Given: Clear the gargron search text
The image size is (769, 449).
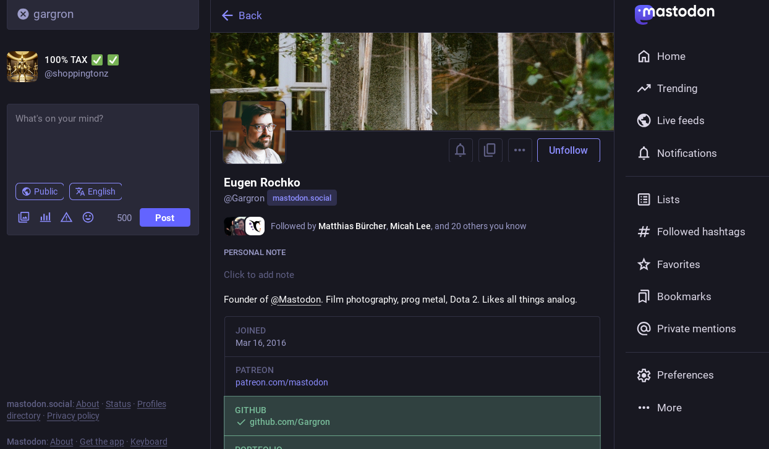Looking at the screenshot, I should (x=23, y=14).
